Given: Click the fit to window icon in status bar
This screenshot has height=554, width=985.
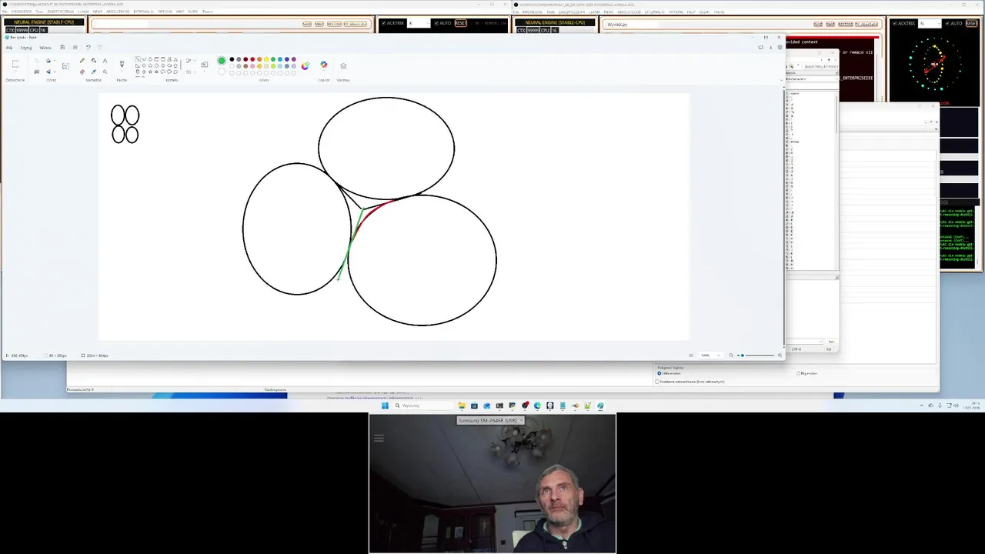Looking at the screenshot, I should [691, 355].
